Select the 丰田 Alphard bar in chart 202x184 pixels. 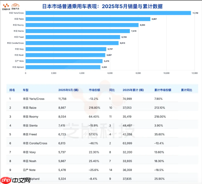(63, 67)
